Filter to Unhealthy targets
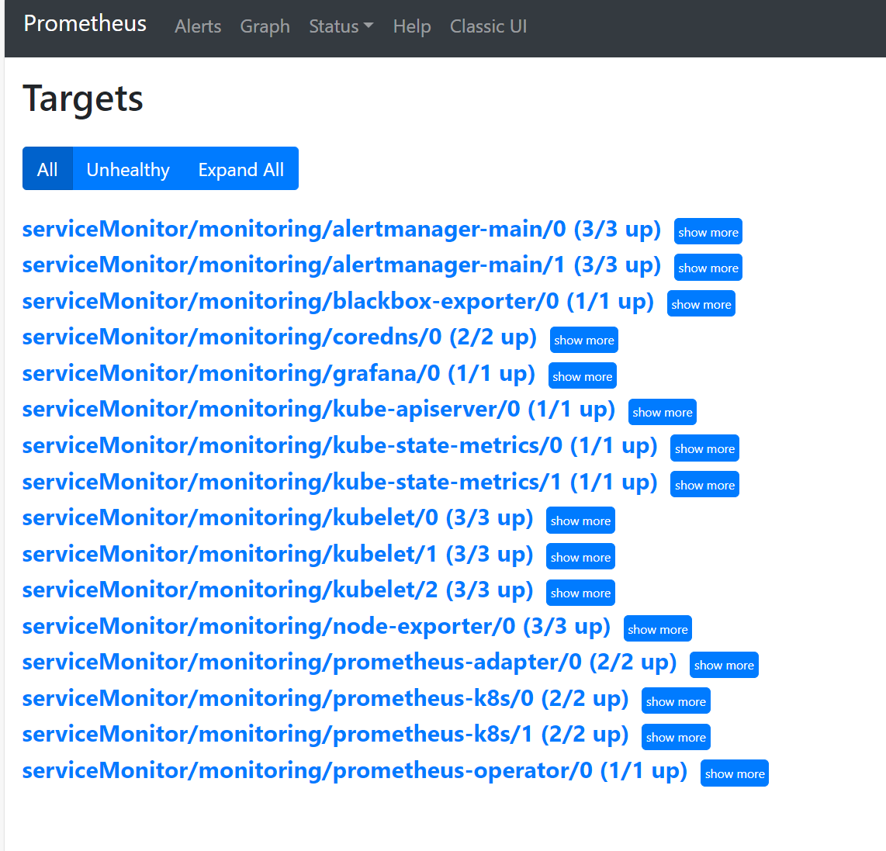Screen dimensions: 886x851 128,169
